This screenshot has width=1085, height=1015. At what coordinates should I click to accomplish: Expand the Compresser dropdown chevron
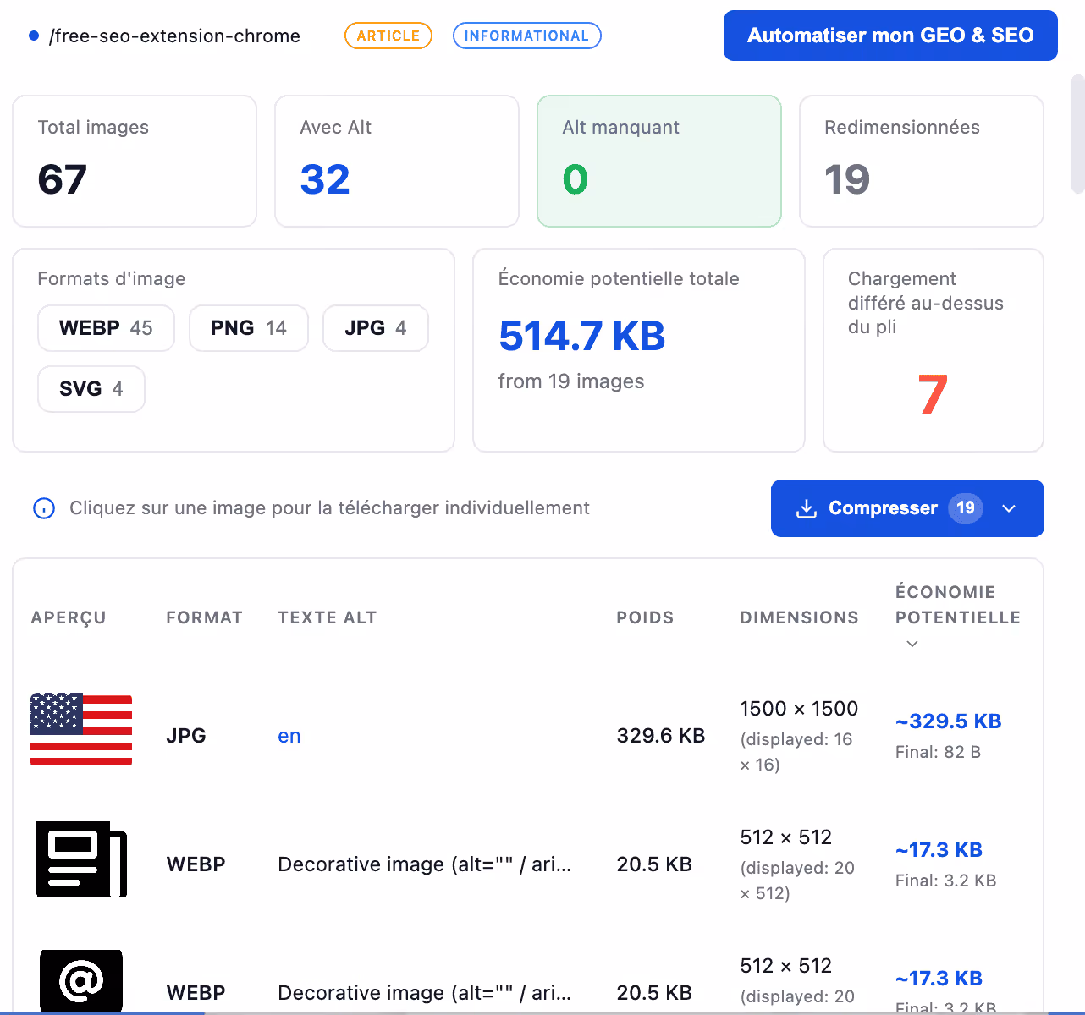[x=1009, y=508]
